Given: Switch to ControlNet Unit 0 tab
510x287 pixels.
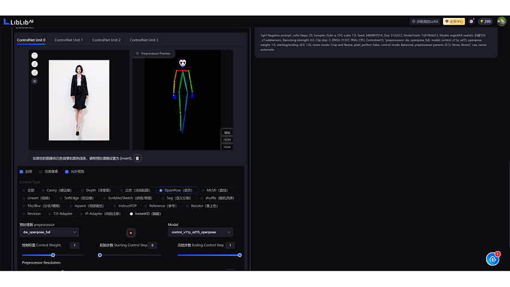Looking at the screenshot, I should coord(31,40).
